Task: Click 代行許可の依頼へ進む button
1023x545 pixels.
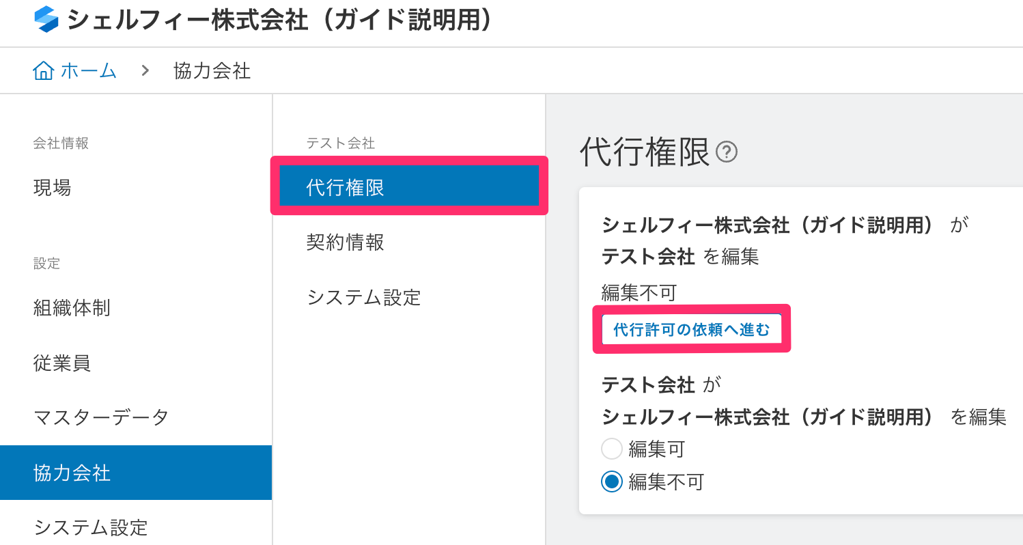Action: pyautogui.click(x=691, y=330)
